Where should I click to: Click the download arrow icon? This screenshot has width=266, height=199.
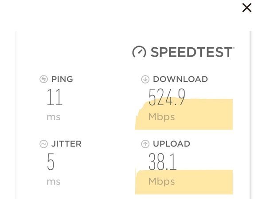pyautogui.click(x=145, y=79)
